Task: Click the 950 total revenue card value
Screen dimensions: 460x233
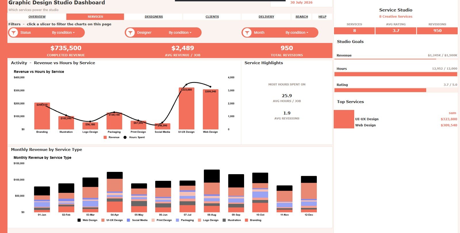Action: point(287,48)
